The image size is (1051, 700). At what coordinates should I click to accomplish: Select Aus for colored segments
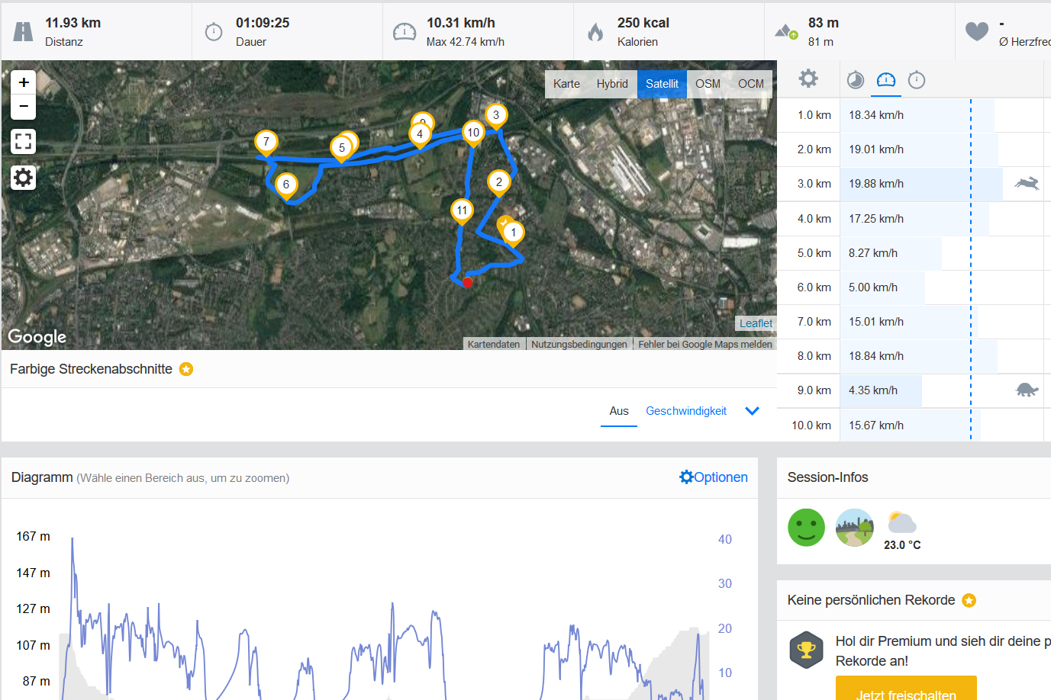pos(619,411)
